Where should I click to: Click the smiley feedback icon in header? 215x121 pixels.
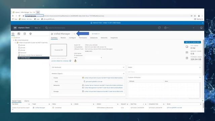tap(201, 28)
